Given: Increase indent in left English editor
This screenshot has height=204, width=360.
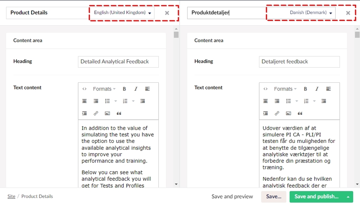Looking at the screenshot, I should (x=84, y=113).
